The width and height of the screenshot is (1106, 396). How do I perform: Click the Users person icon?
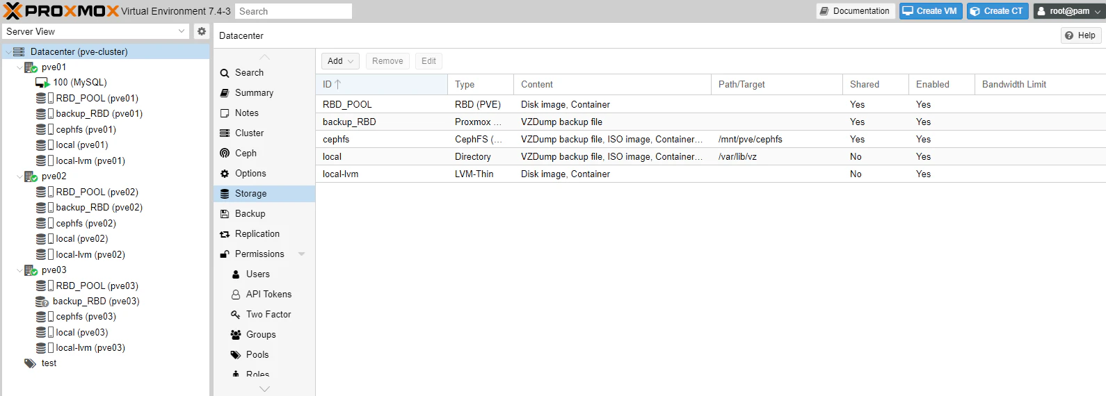[236, 274]
